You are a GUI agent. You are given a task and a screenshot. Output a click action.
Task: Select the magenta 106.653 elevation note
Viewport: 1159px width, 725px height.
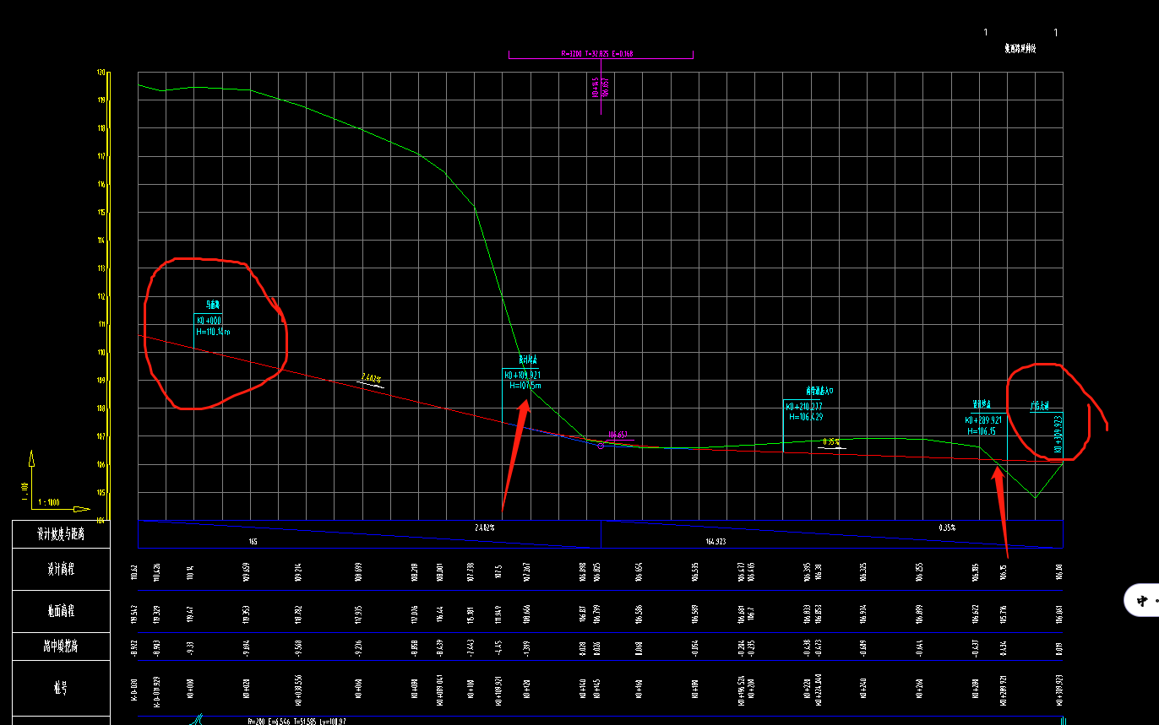(618, 436)
